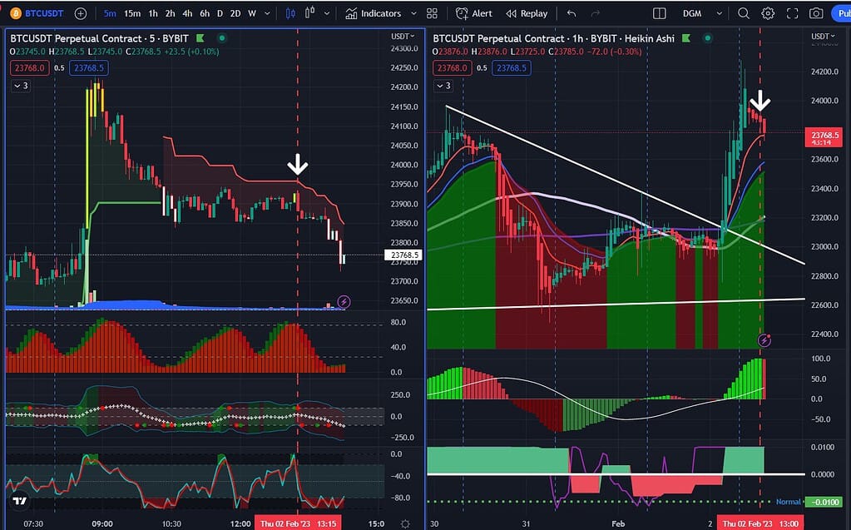Open the chart style dropdown arrow
The height and width of the screenshot is (530, 851).
click(x=327, y=13)
